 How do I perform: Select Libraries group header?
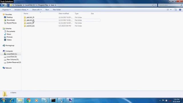click(8, 29)
